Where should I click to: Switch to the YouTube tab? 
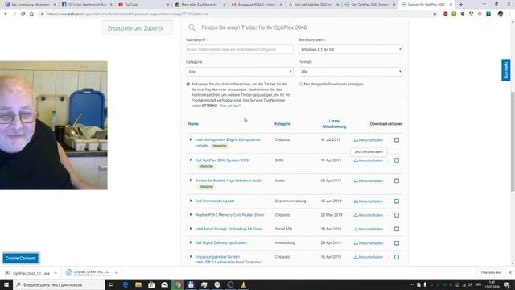143,5
